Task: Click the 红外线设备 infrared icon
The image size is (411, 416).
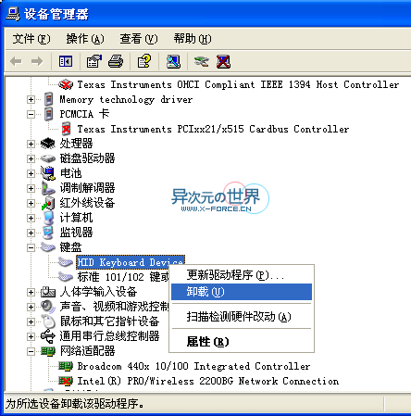Action: pyautogui.click(x=48, y=203)
